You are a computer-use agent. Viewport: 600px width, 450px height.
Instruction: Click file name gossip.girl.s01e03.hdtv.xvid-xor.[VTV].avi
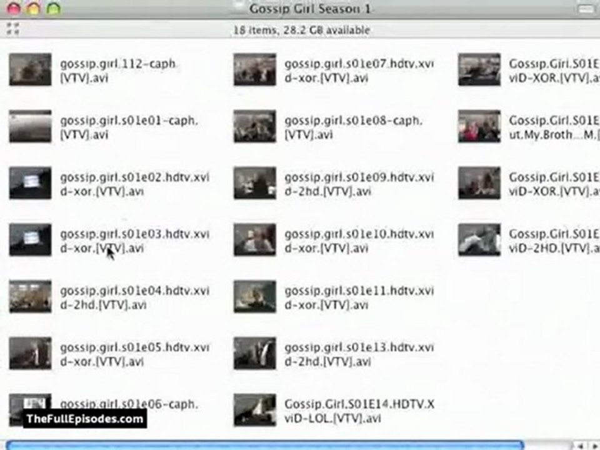pos(135,241)
